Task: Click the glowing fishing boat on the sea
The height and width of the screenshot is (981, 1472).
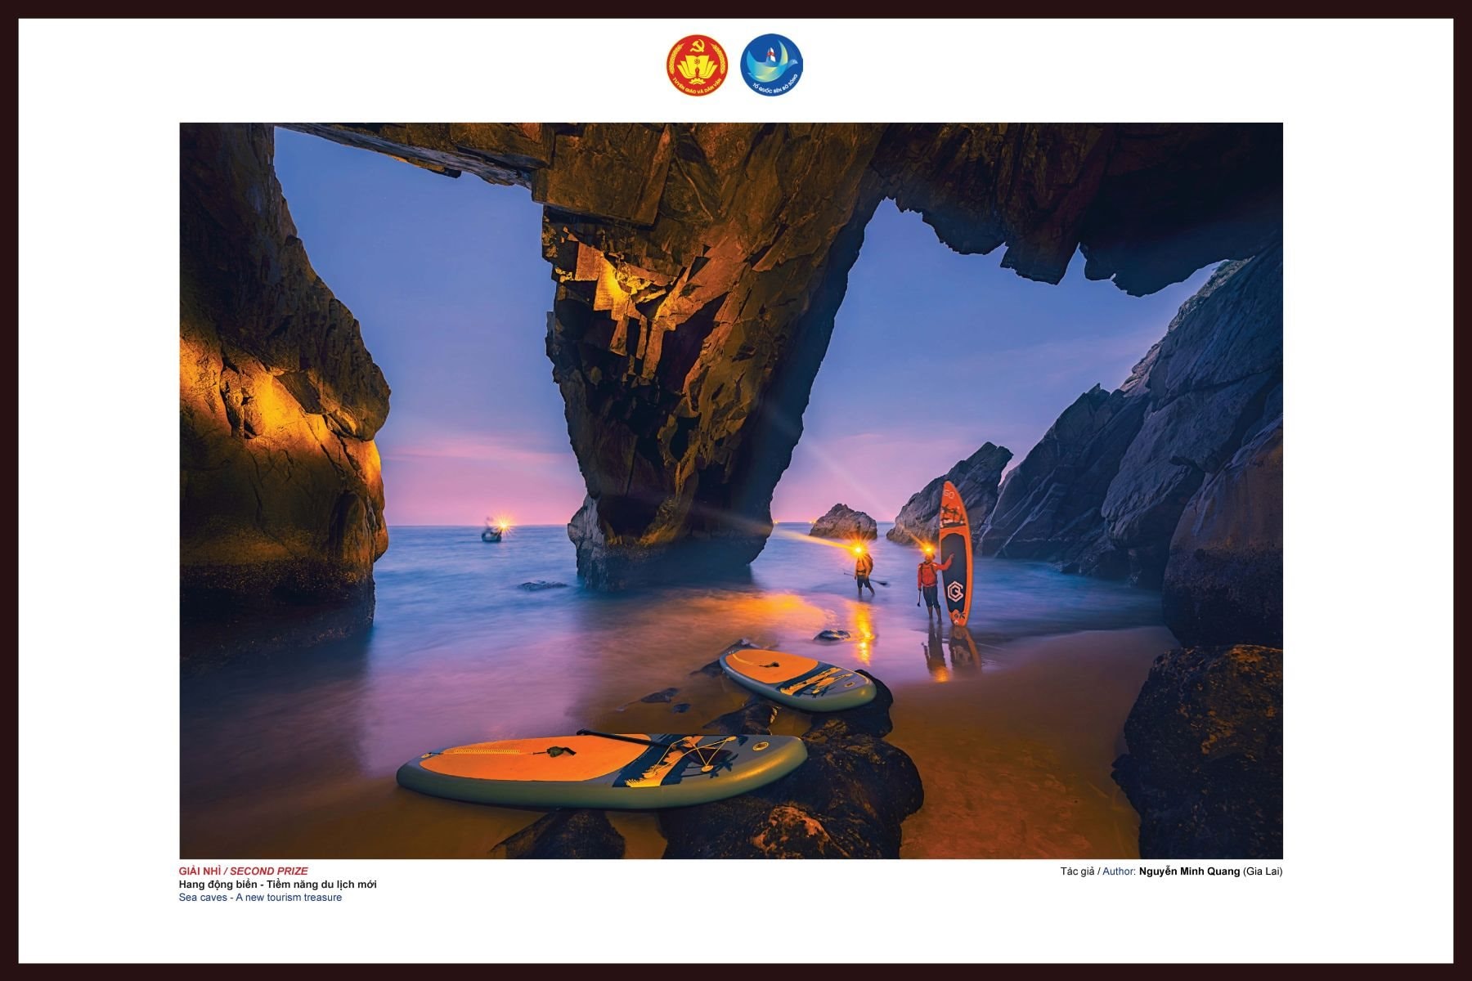Action: click(x=492, y=533)
